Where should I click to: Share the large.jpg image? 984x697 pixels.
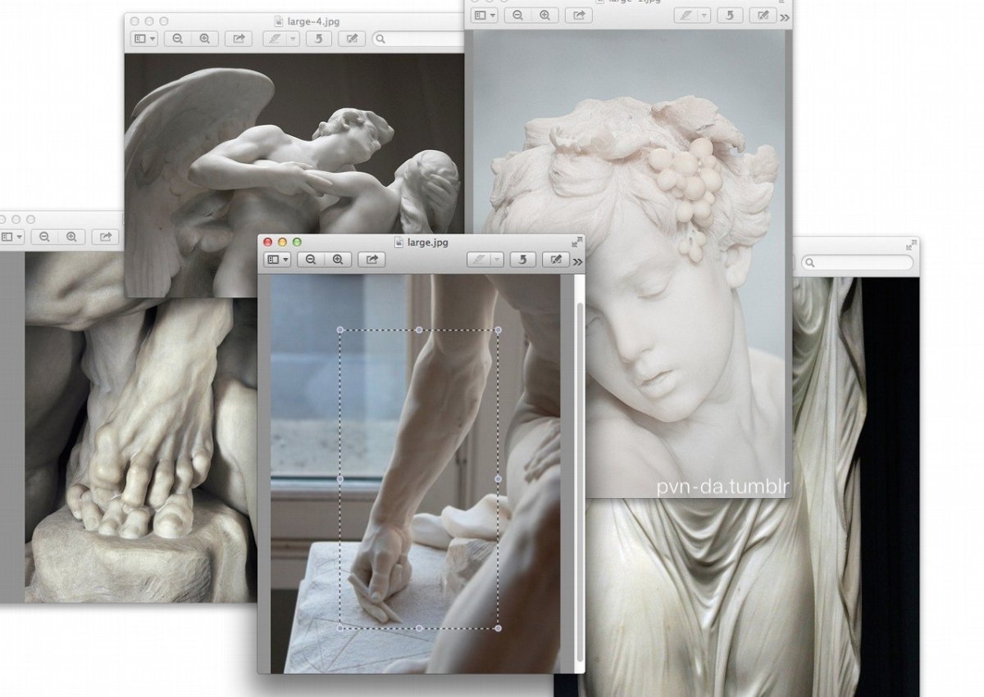pyautogui.click(x=371, y=260)
